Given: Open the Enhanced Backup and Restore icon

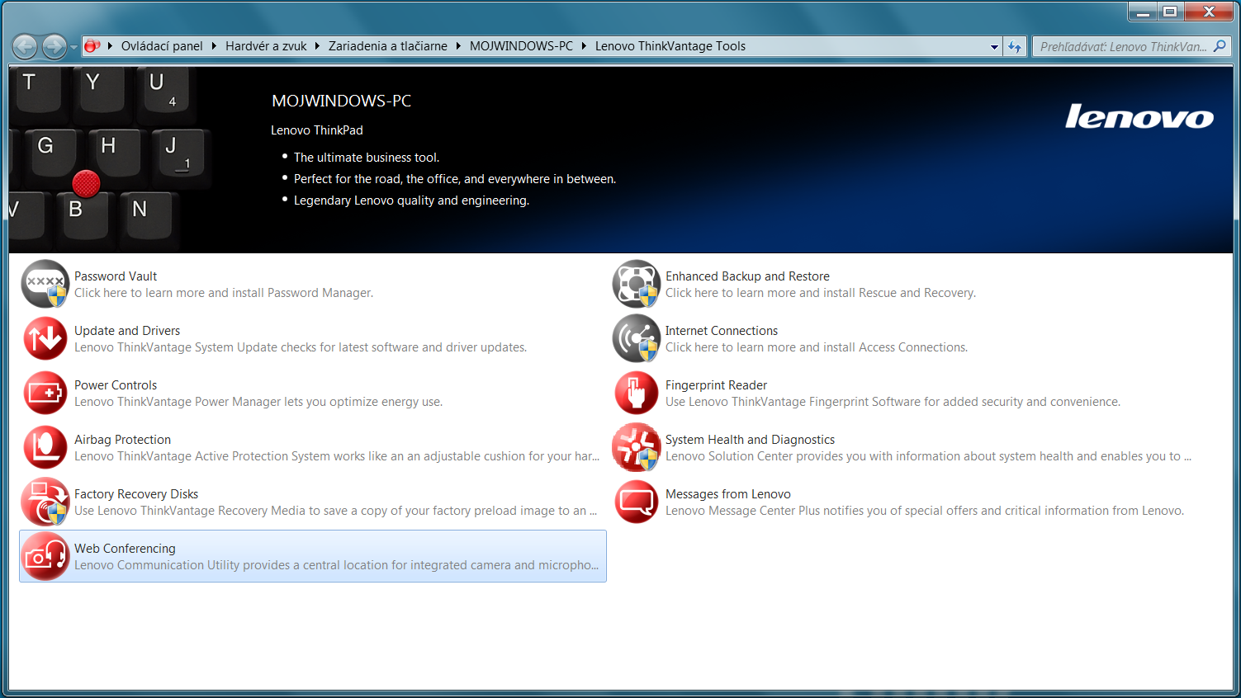Looking at the screenshot, I should point(636,284).
